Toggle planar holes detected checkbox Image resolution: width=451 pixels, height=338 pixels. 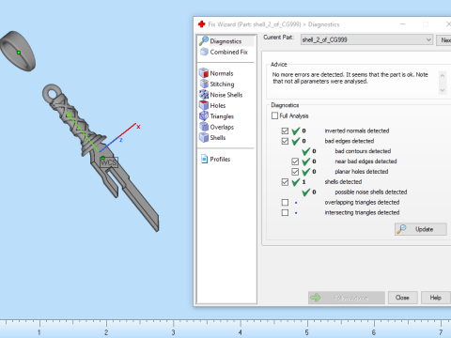point(295,172)
